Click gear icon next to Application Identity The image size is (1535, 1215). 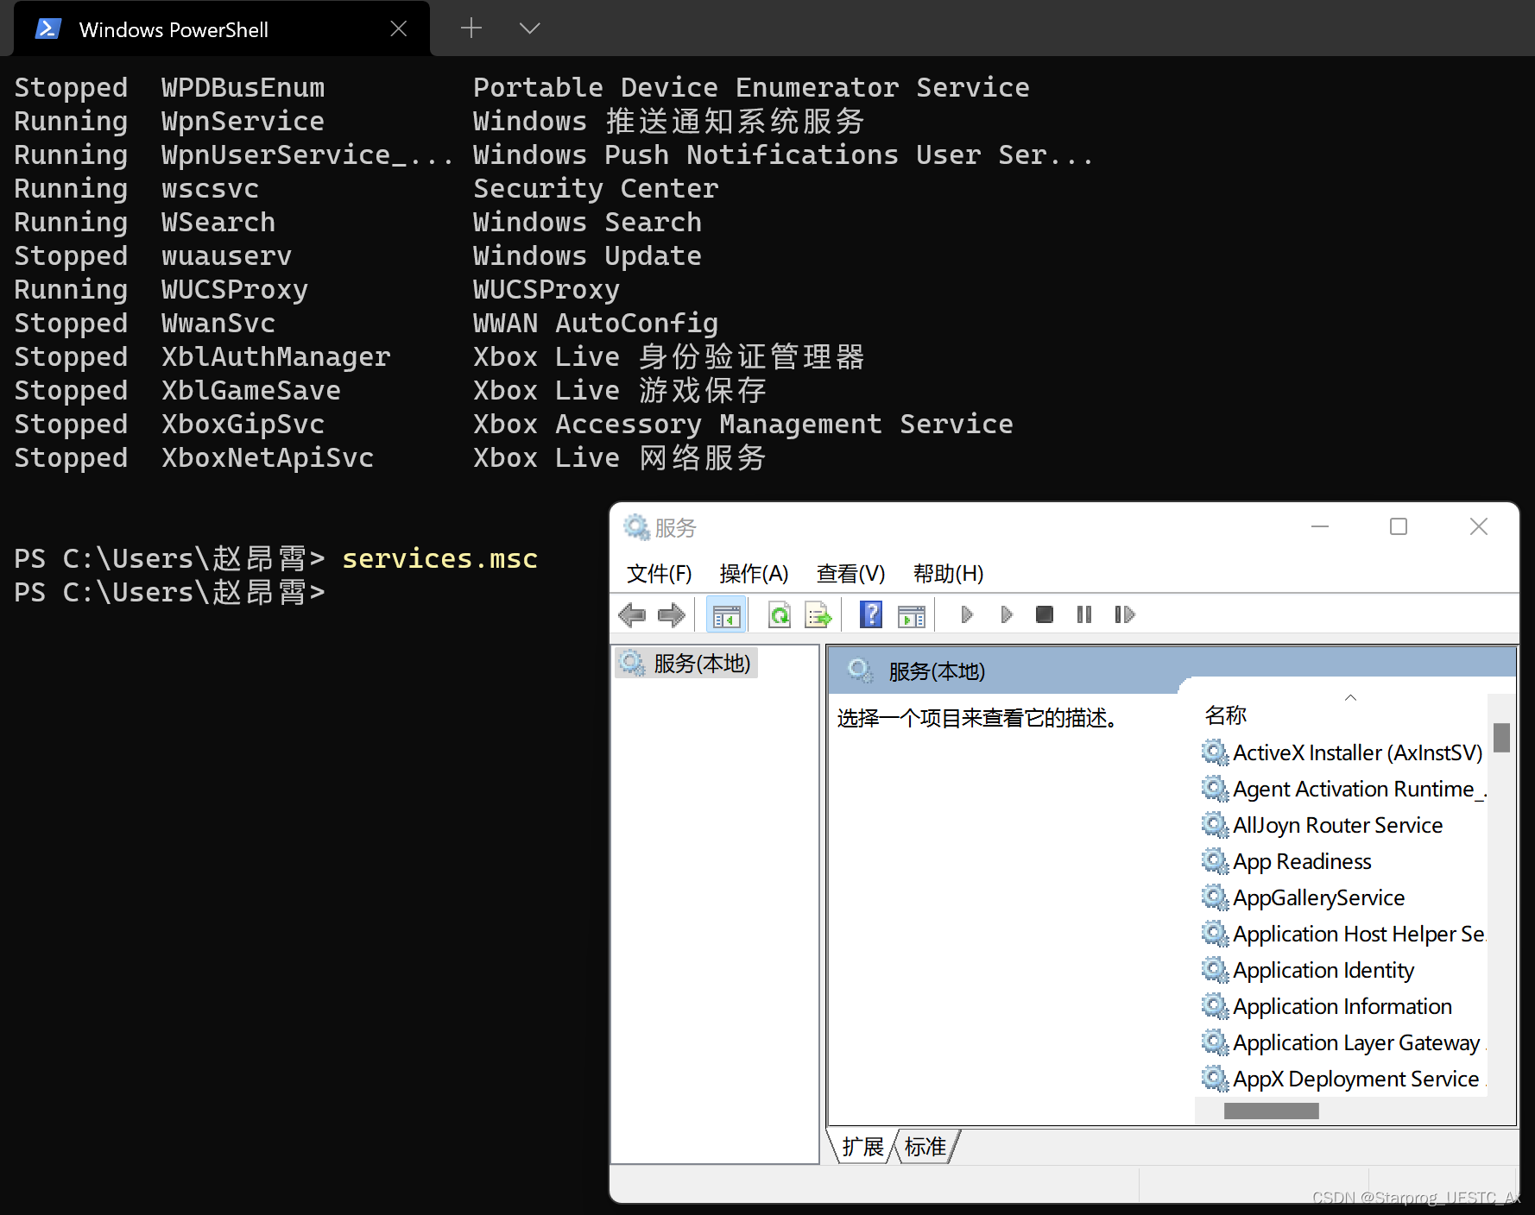click(1215, 970)
